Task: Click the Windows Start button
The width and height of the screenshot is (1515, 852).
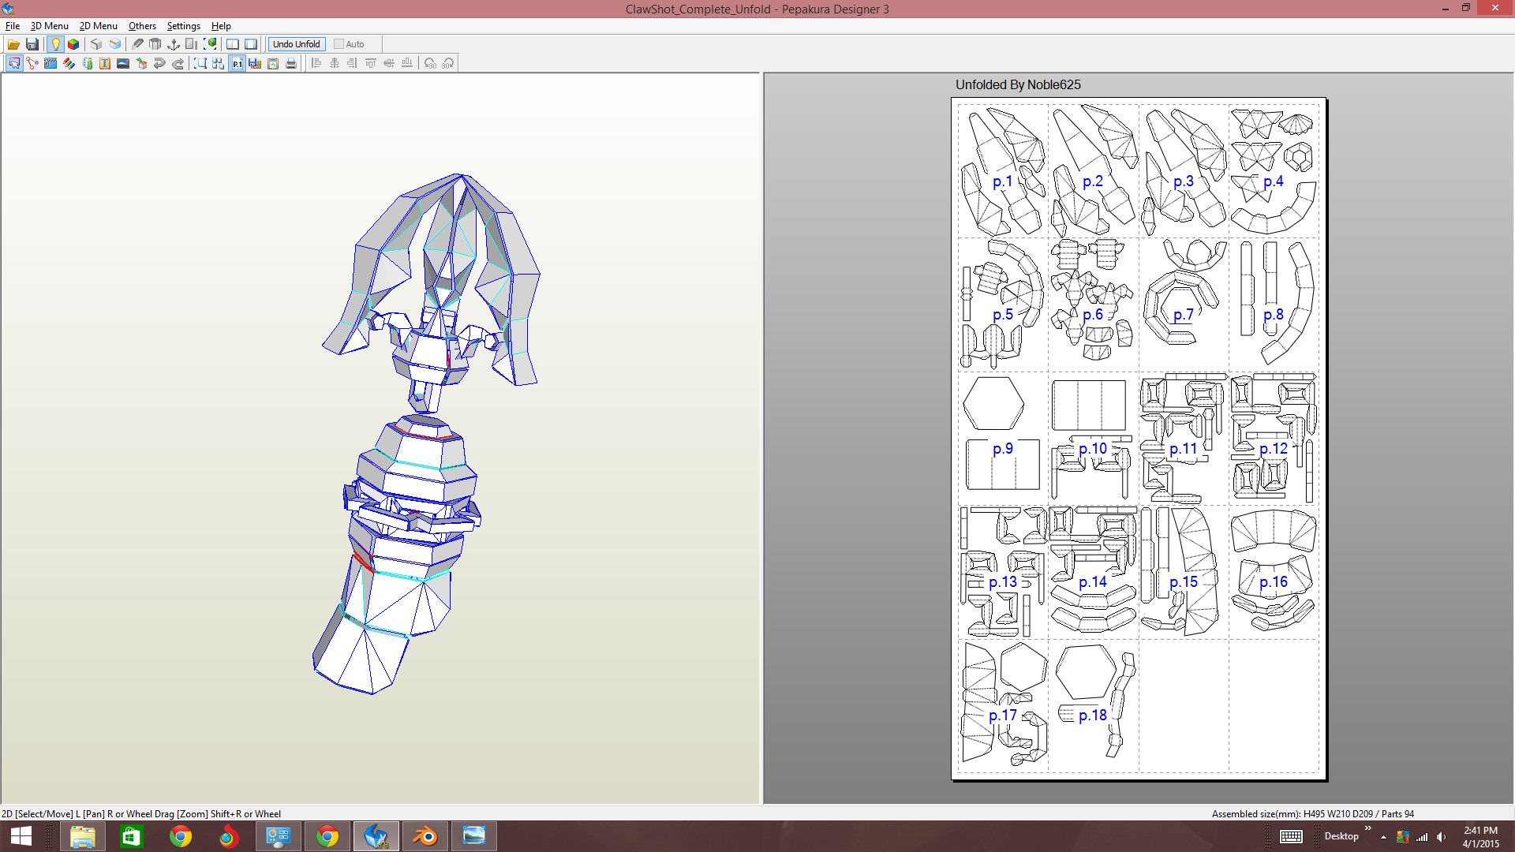Action: point(21,836)
